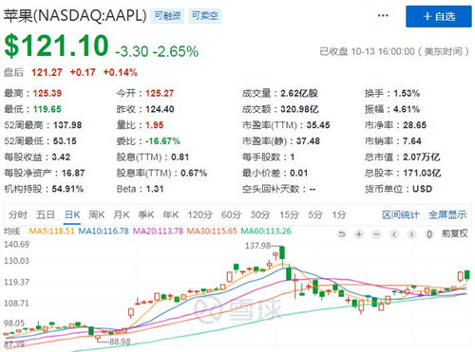The image size is (475, 352).
Task: Click the 137.98 high marker on chart
Action: tap(258, 246)
